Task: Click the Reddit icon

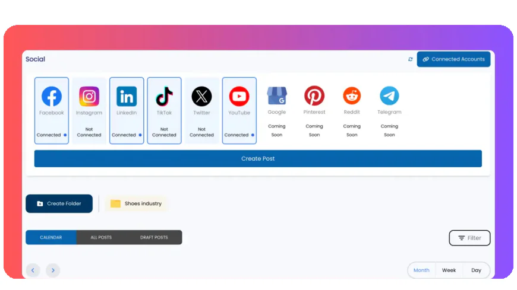Action: point(352,96)
